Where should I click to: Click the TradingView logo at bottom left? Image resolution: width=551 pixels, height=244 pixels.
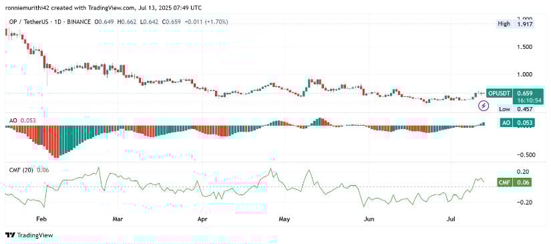pyautogui.click(x=29, y=235)
